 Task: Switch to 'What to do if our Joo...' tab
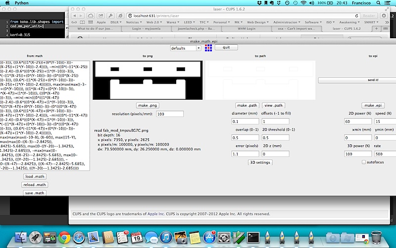tap(95, 29)
